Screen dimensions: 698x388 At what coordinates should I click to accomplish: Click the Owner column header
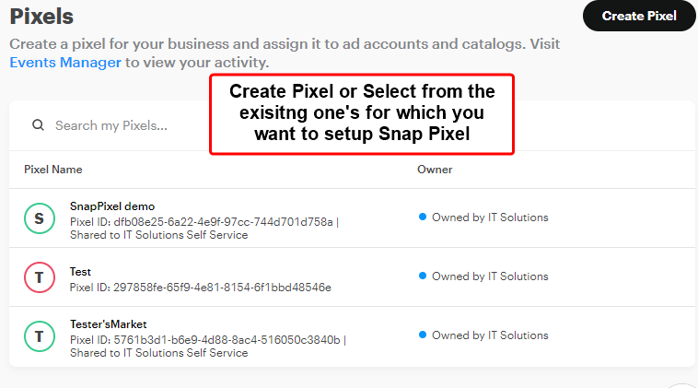point(435,170)
